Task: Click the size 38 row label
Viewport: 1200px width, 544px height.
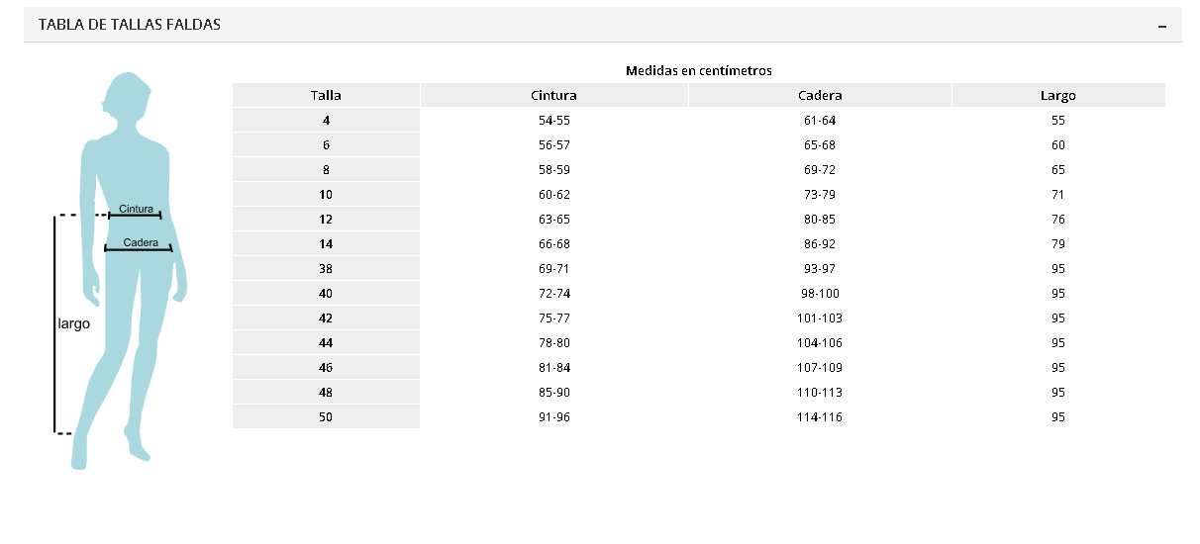Action: click(326, 269)
